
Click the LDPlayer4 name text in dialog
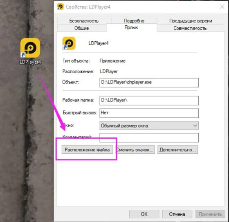(x=99, y=43)
